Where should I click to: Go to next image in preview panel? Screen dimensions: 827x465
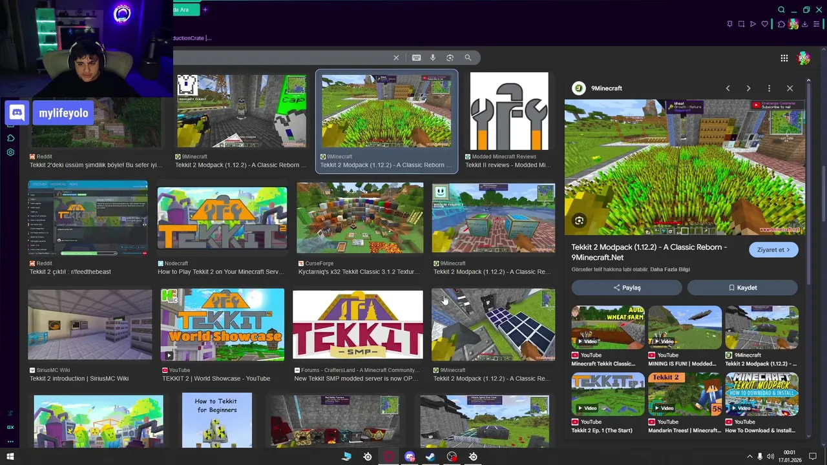(748, 88)
